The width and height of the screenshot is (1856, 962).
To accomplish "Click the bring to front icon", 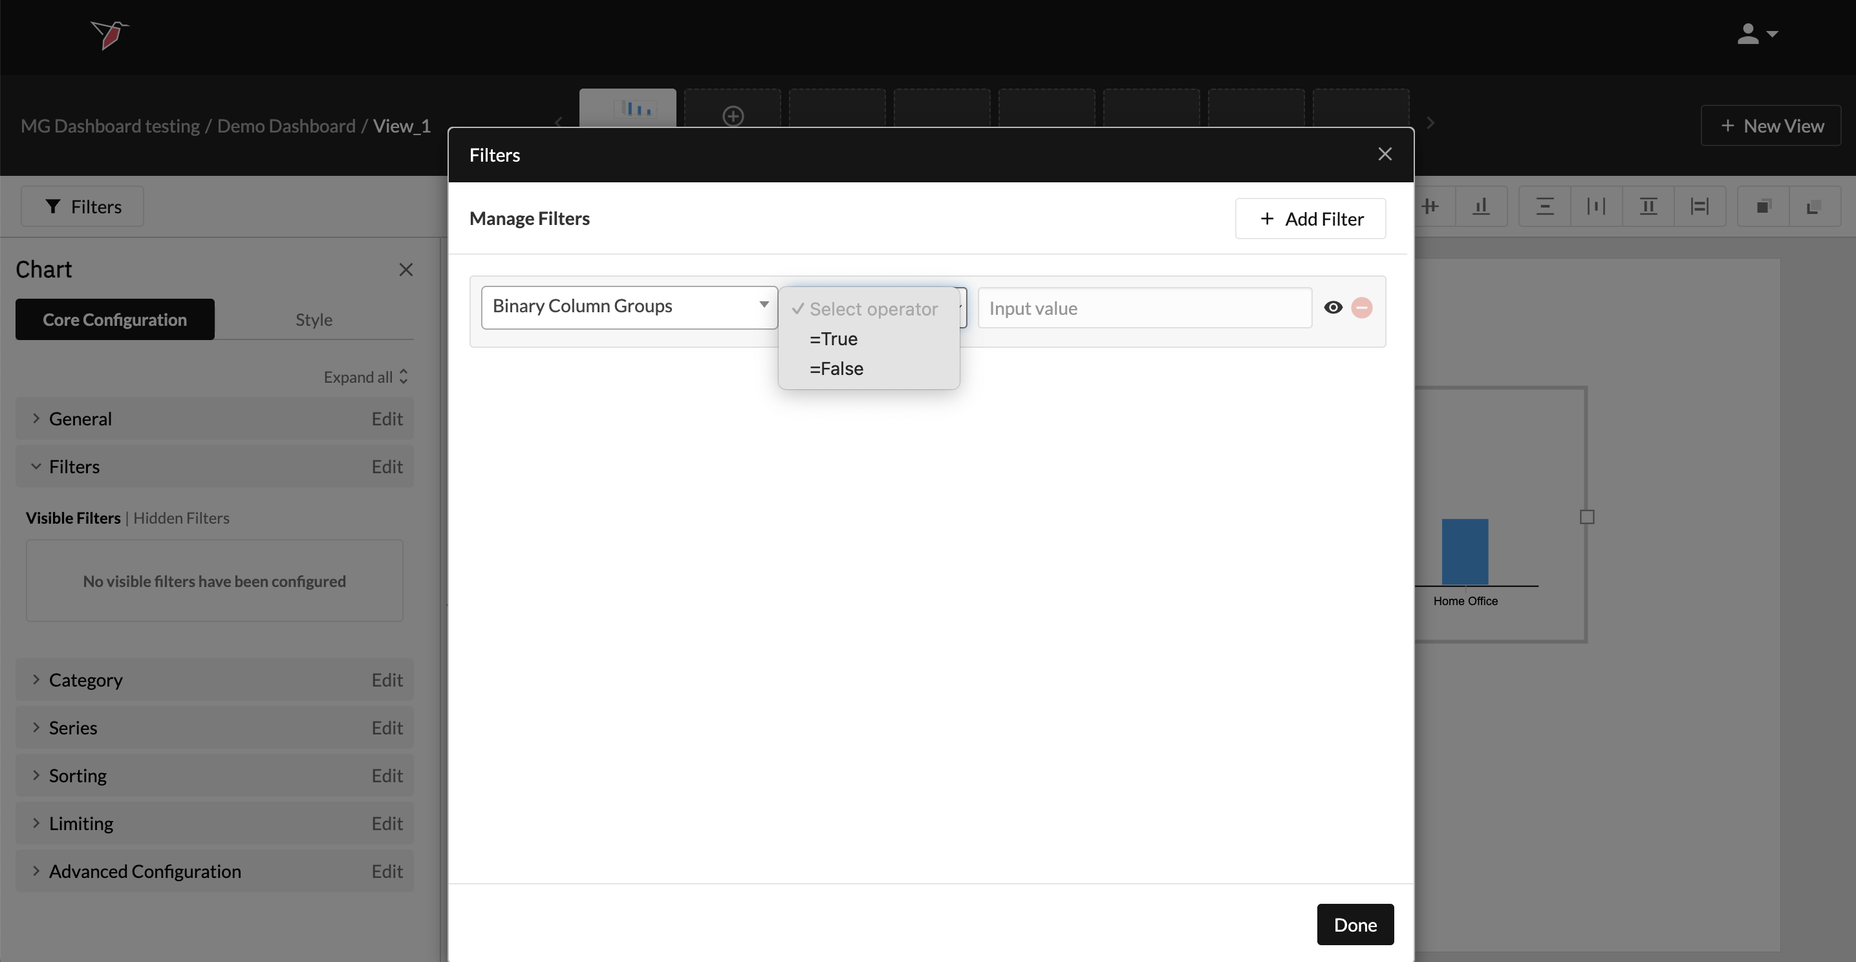I will [x=1762, y=207].
